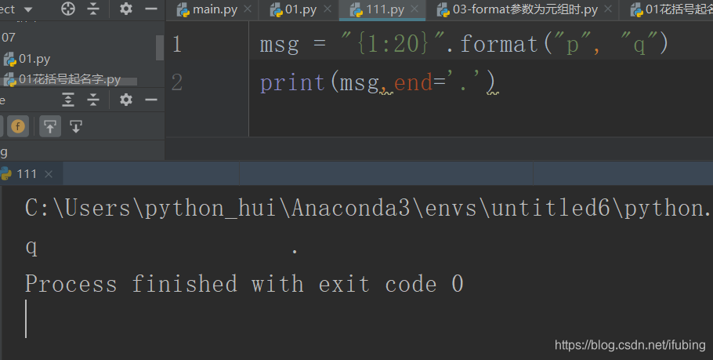
Task: Switch to the 01.py editor tab
Action: 301,9
